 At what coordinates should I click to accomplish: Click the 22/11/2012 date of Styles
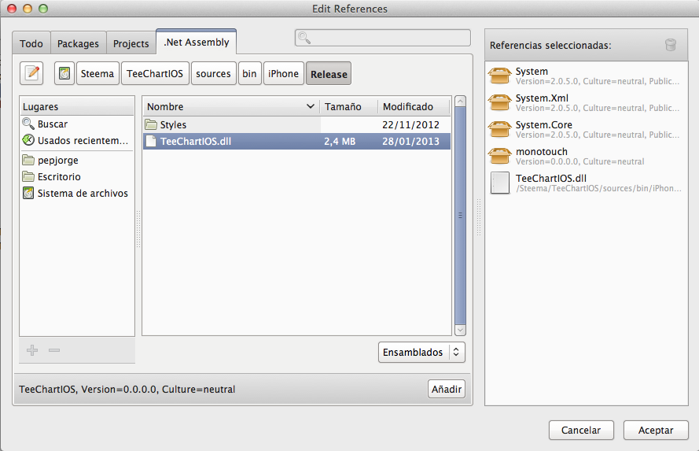click(x=410, y=125)
